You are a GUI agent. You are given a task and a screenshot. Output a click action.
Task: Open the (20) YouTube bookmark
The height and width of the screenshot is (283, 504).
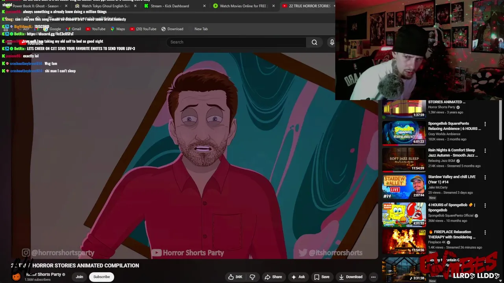click(x=143, y=29)
